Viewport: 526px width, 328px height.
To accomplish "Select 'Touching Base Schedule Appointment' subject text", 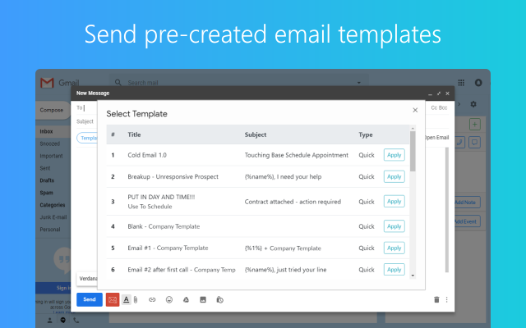I will pyautogui.click(x=296, y=155).
